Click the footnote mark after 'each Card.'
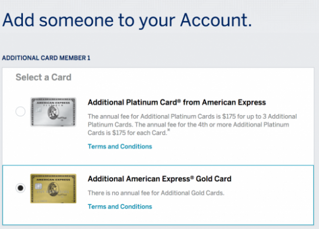The width and height of the screenshot is (319, 229). pyautogui.click(x=169, y=130)
